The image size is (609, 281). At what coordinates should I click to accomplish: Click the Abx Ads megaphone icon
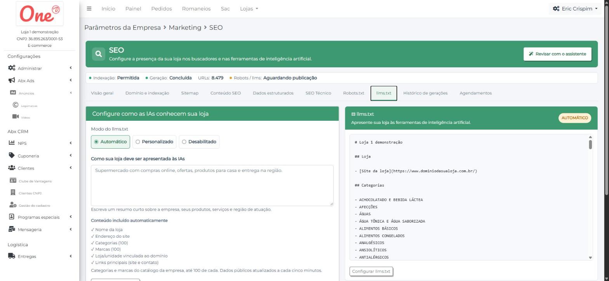(12, 81)
